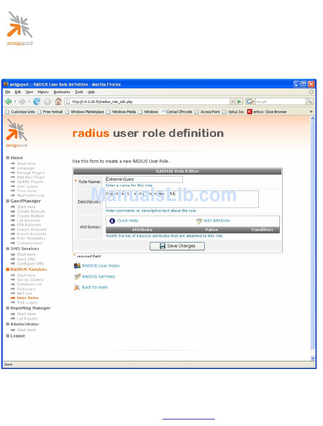Open the Google search engine dropdown
323x426 pixels.
[x=251, y=101]
